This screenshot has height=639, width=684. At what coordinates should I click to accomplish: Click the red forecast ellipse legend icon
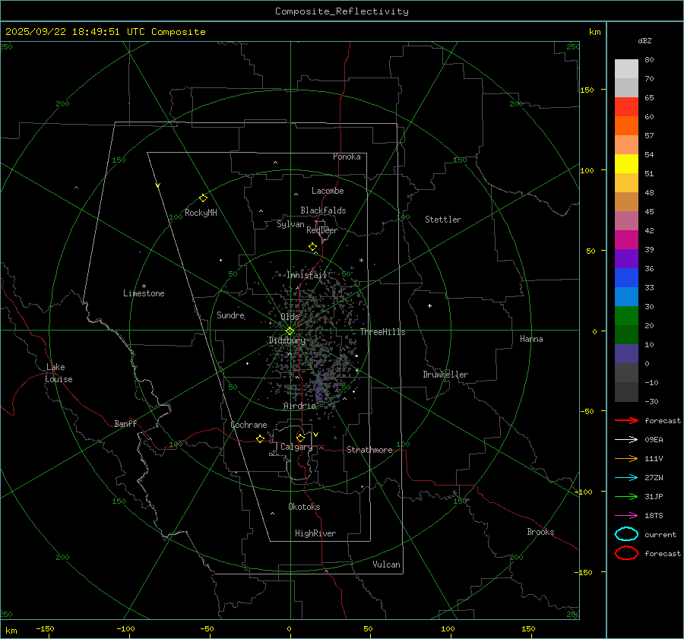pyautogui.click(x=626, y=553)
